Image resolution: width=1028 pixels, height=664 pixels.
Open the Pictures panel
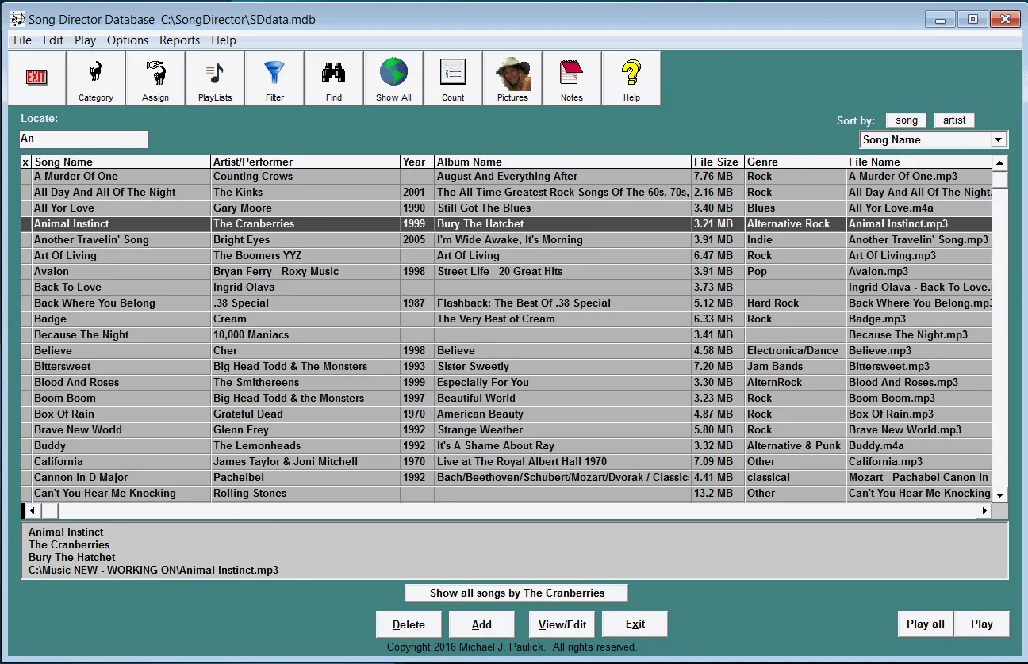[x=512, y=77]
